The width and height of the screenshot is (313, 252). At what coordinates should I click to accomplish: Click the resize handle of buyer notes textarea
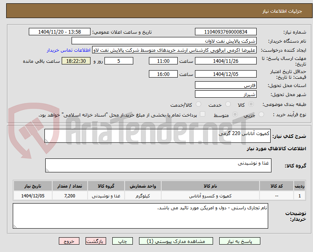tap(15, 227)
